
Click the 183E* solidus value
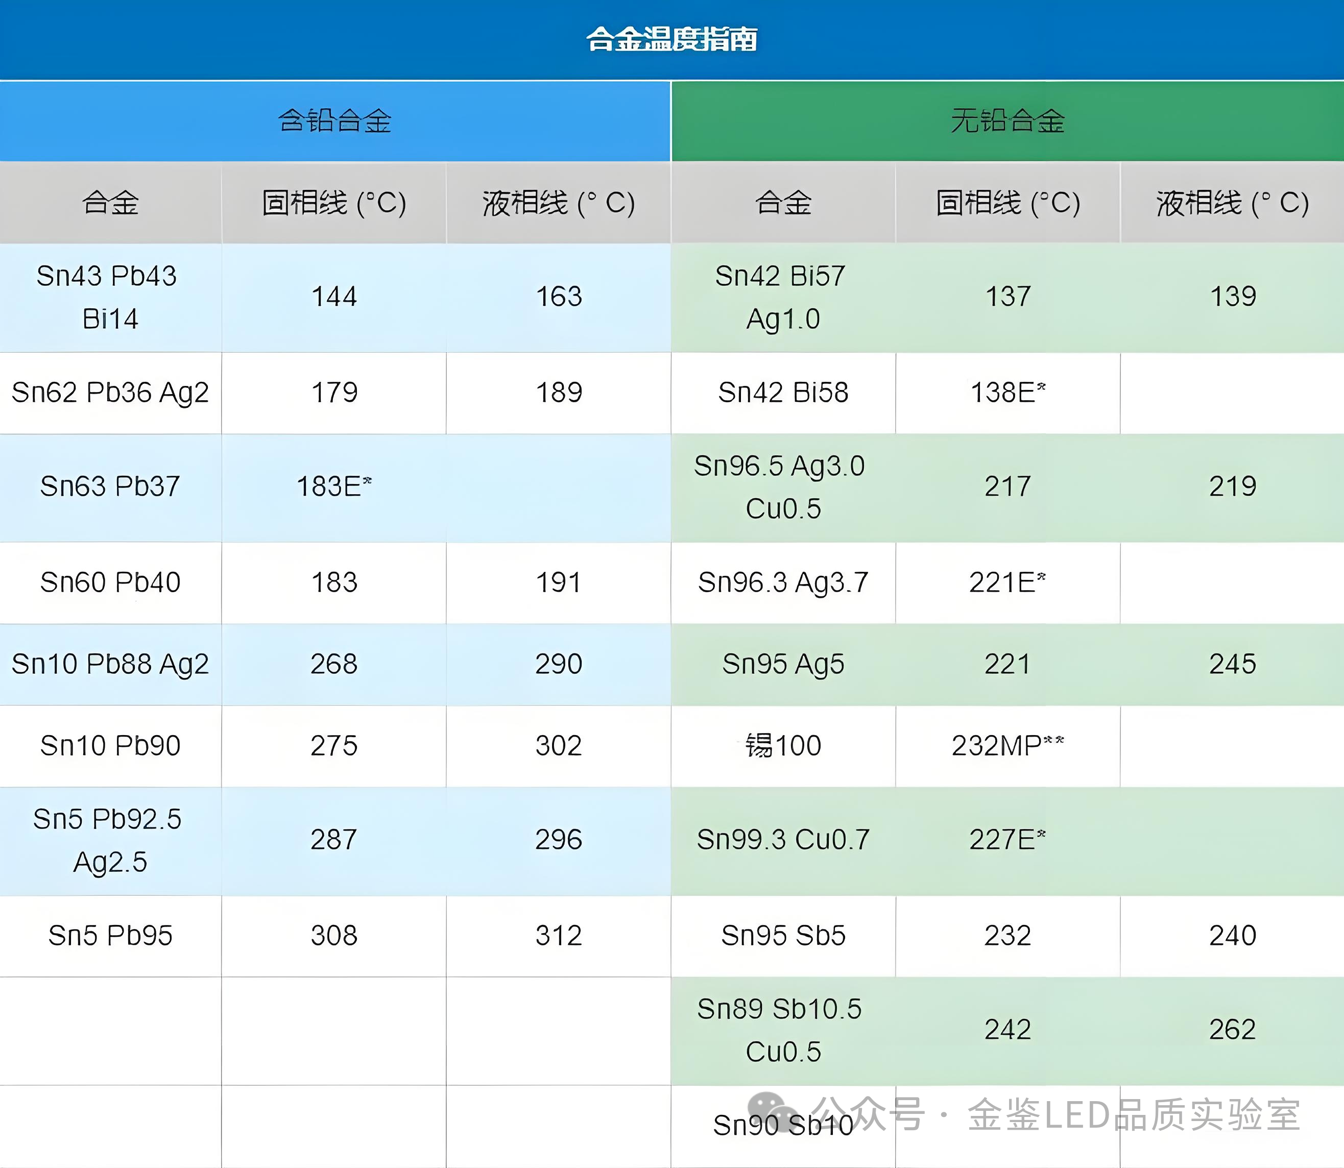[x=334, y=486]
